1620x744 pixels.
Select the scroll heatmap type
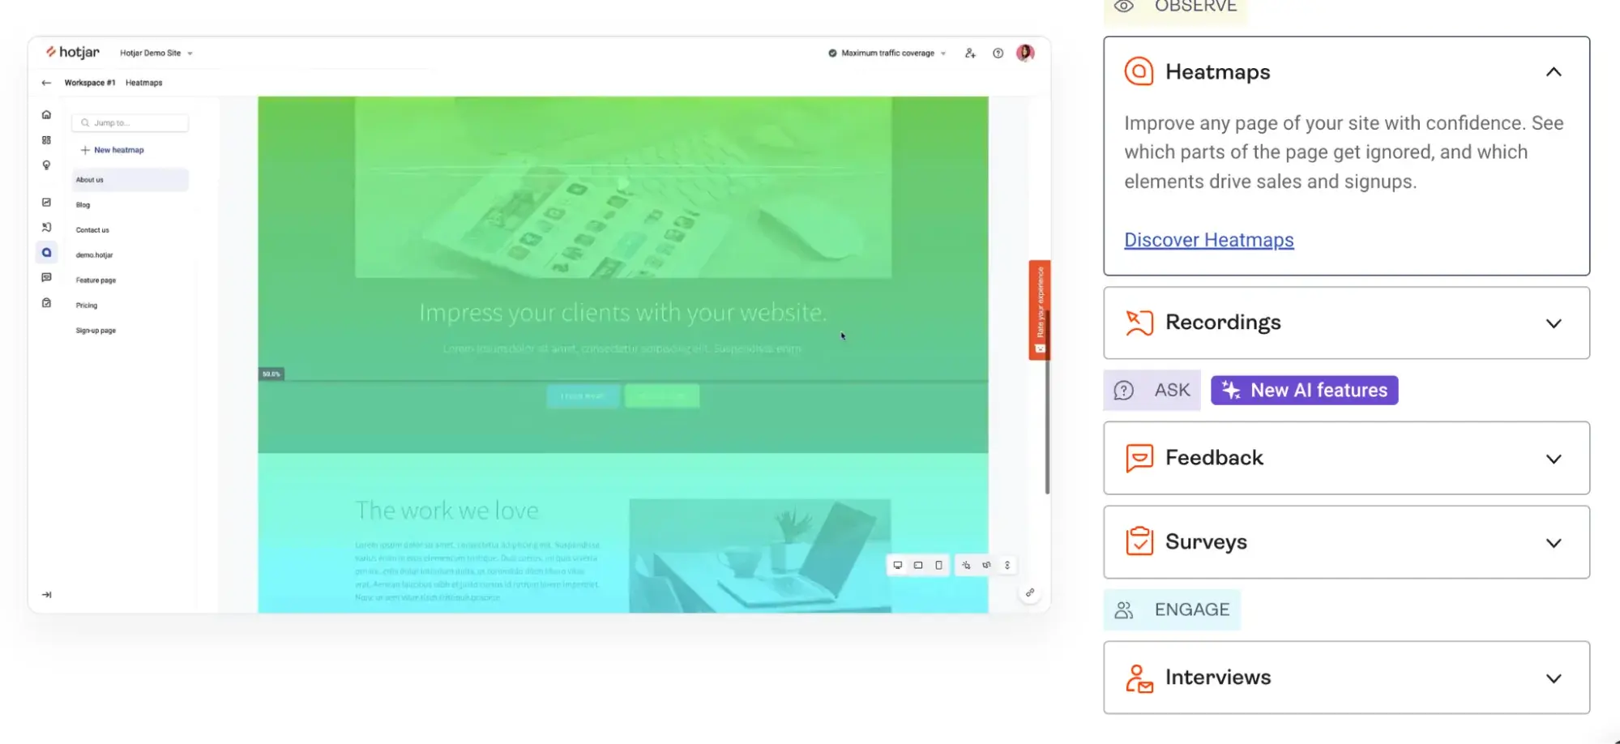click(x=1007, y=566)
